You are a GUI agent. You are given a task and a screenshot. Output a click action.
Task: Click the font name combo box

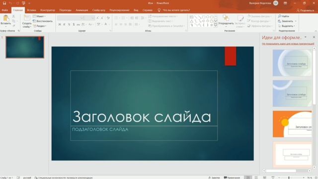point(71,18)
